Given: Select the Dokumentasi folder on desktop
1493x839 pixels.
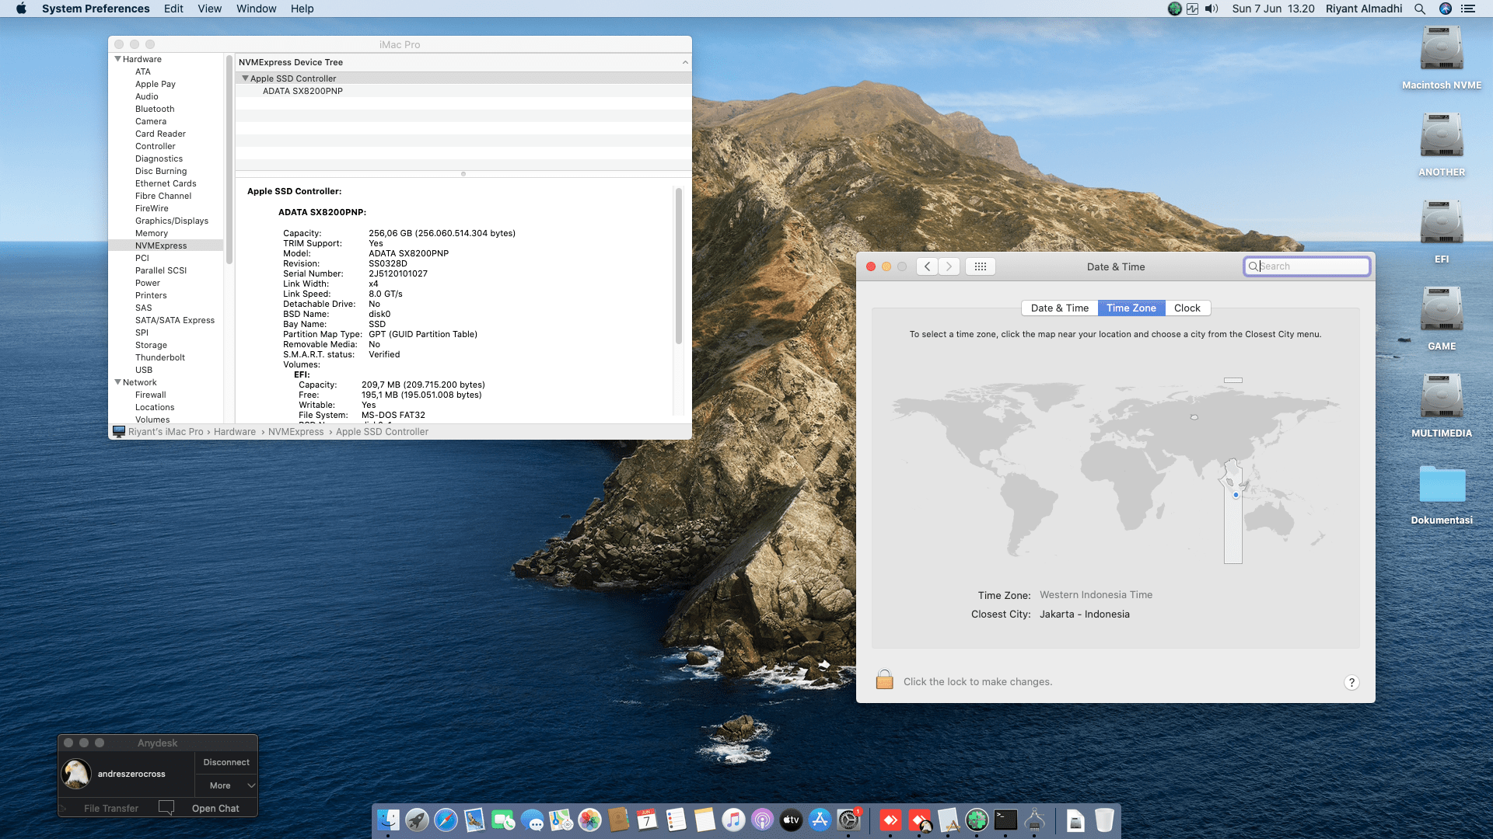Looking at the screenshot, I should coord(1442,494).
